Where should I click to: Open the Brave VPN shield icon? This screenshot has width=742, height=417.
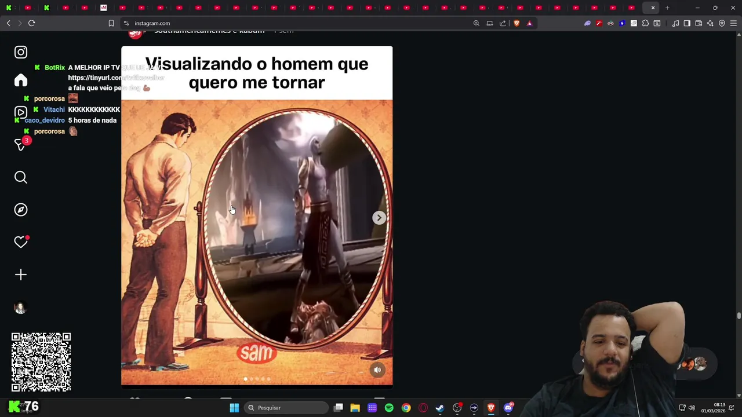722,23
